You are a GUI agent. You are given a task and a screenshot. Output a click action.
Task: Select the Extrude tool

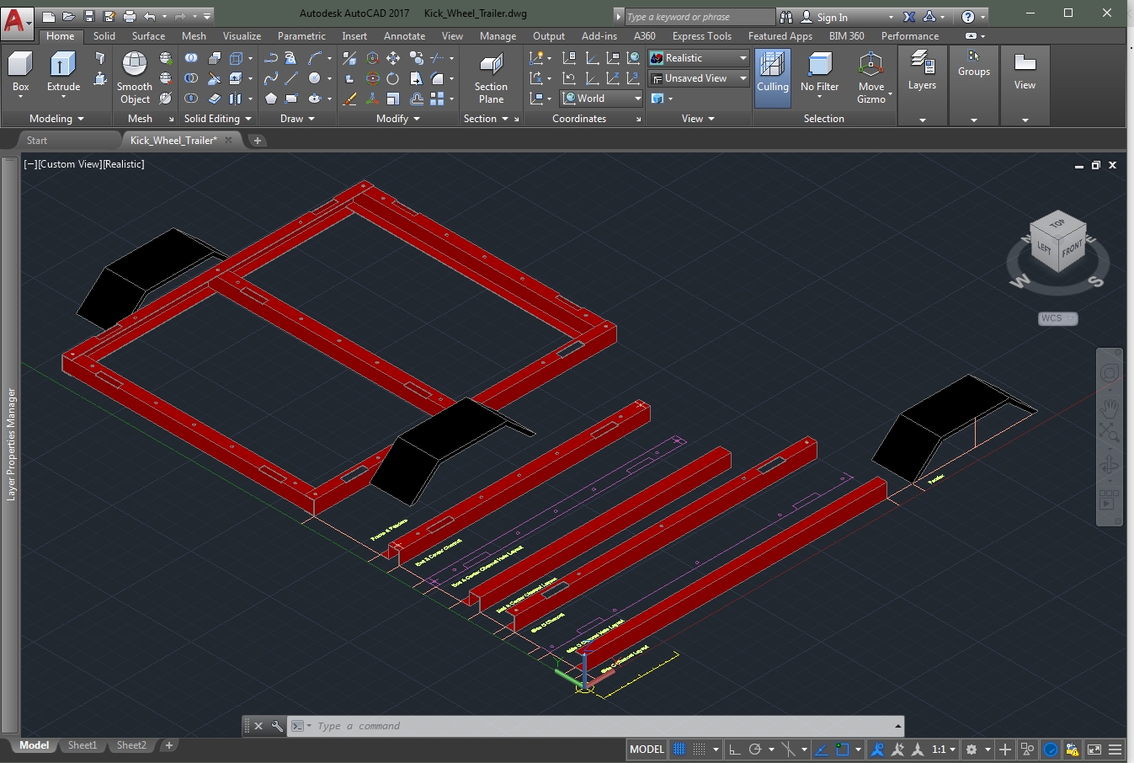(x=63, y=72)
